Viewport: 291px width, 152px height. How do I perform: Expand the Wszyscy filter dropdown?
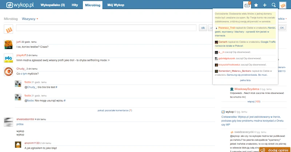pyautogui.click(x=30, y=19)
